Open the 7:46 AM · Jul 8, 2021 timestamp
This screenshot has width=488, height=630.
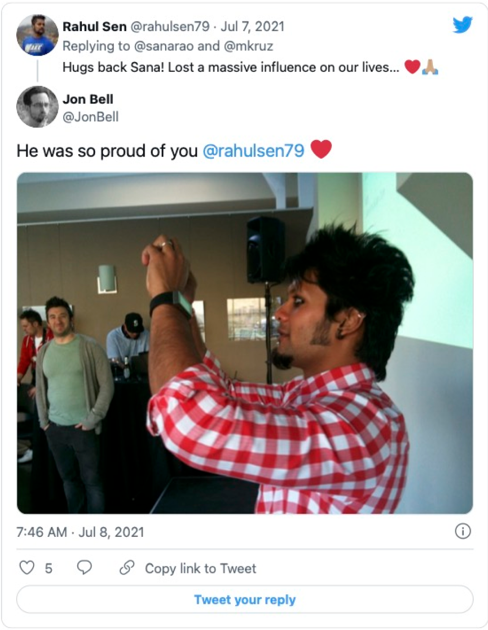[80, 532]
